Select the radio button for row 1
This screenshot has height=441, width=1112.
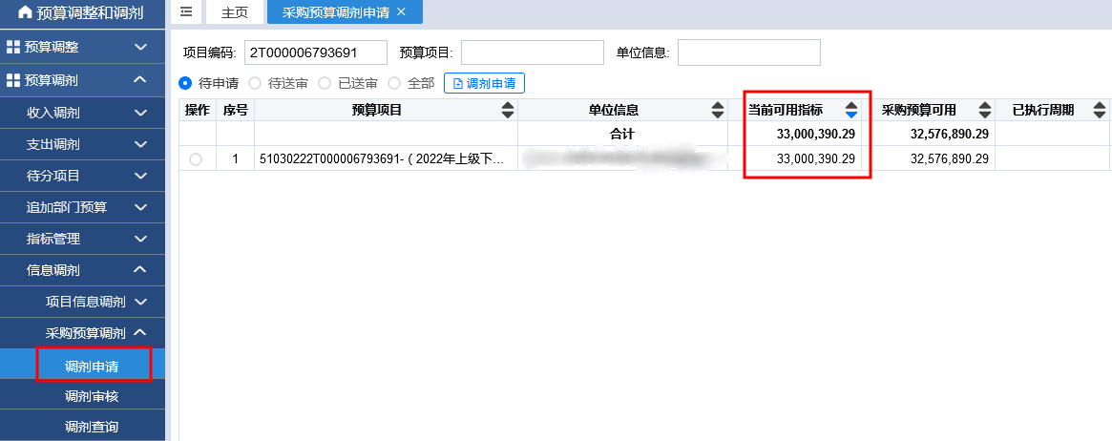[x=196, y=159]
